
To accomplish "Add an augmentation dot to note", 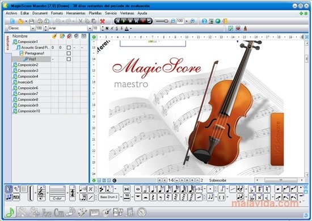I will (210, 189).
